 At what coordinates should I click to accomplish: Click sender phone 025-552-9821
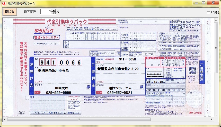coord(120,93)
